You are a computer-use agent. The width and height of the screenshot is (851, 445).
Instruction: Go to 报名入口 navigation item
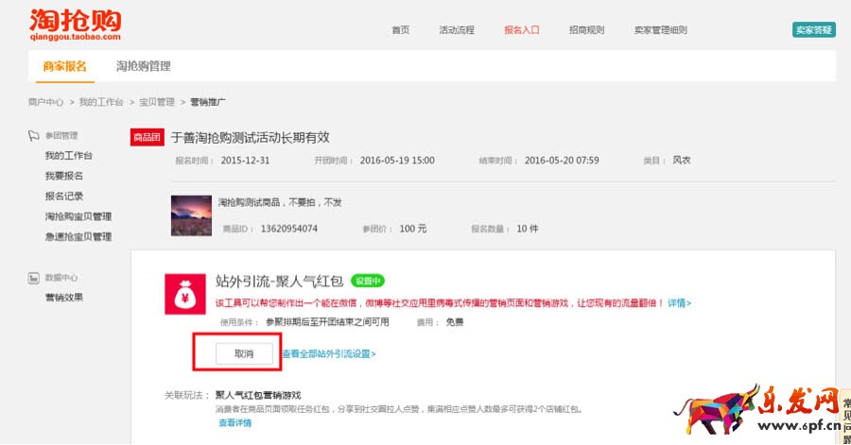coord(521,30)
